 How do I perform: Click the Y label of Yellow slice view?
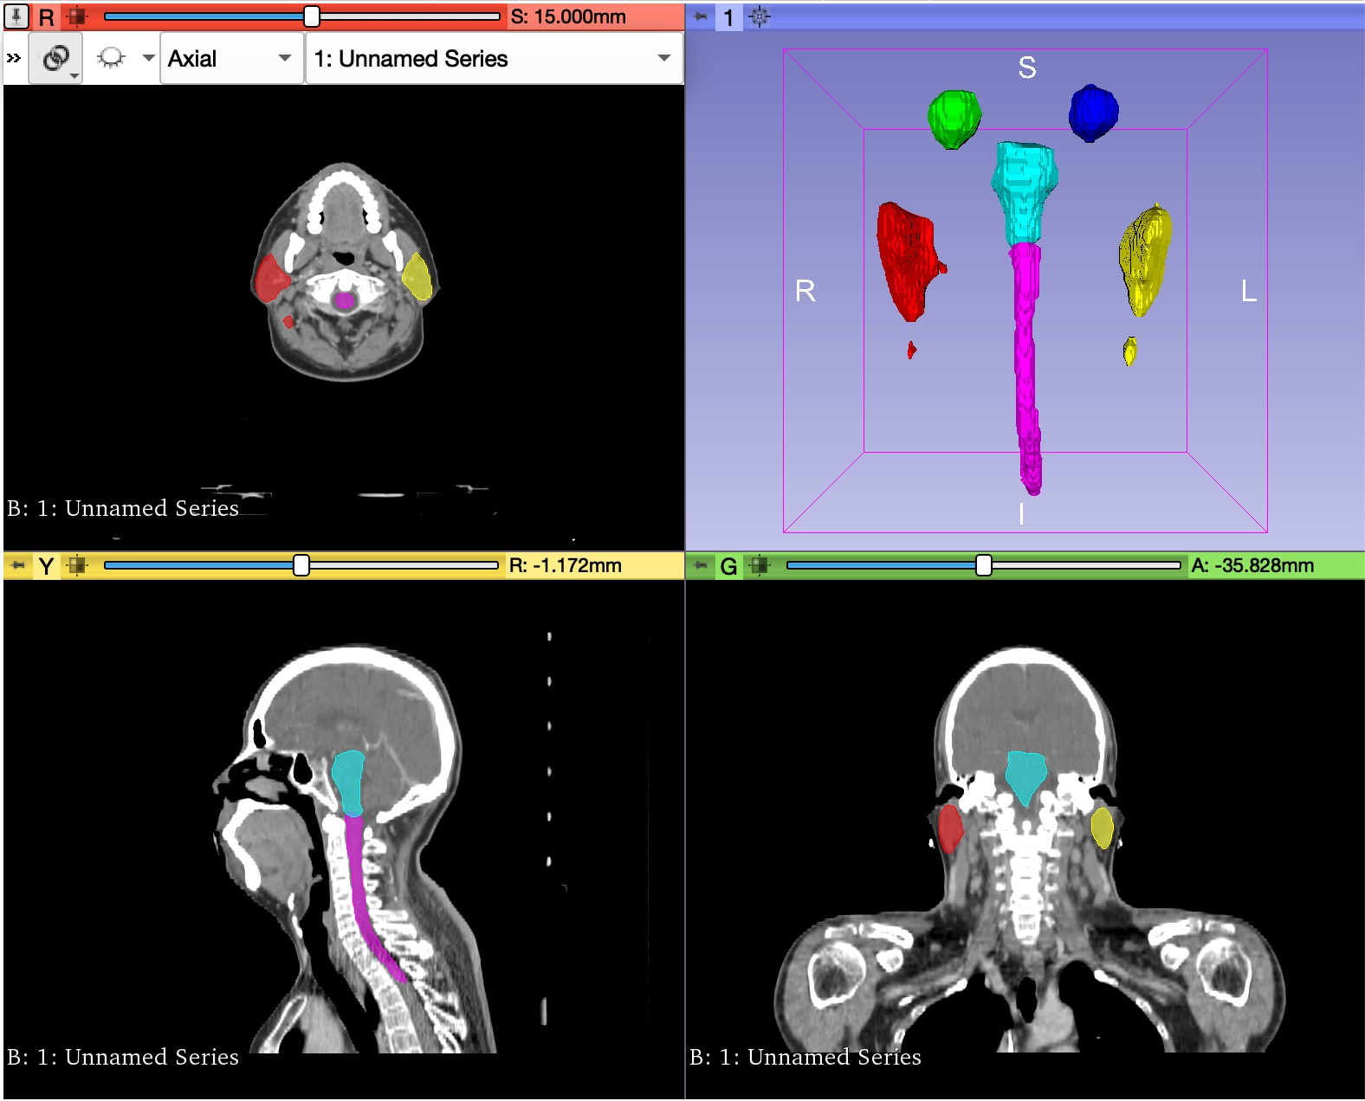(47, 565)
